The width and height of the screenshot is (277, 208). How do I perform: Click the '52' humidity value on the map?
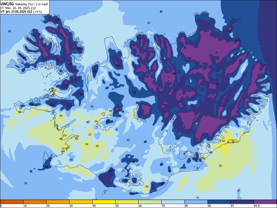[223, 141]
